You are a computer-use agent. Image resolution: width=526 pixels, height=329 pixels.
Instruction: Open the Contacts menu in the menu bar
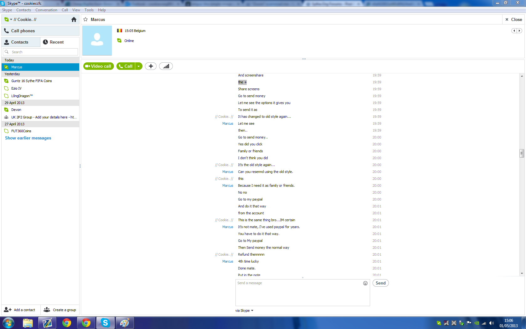point(24,10)
